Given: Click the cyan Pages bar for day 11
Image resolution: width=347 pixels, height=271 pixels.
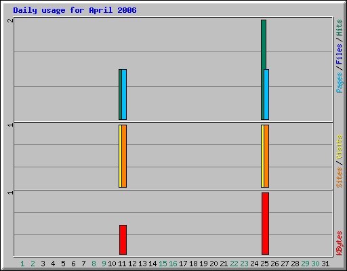Looking at the screenshot, I should point(124,94).
